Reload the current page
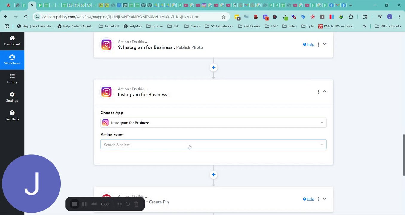 coord(26,17)
